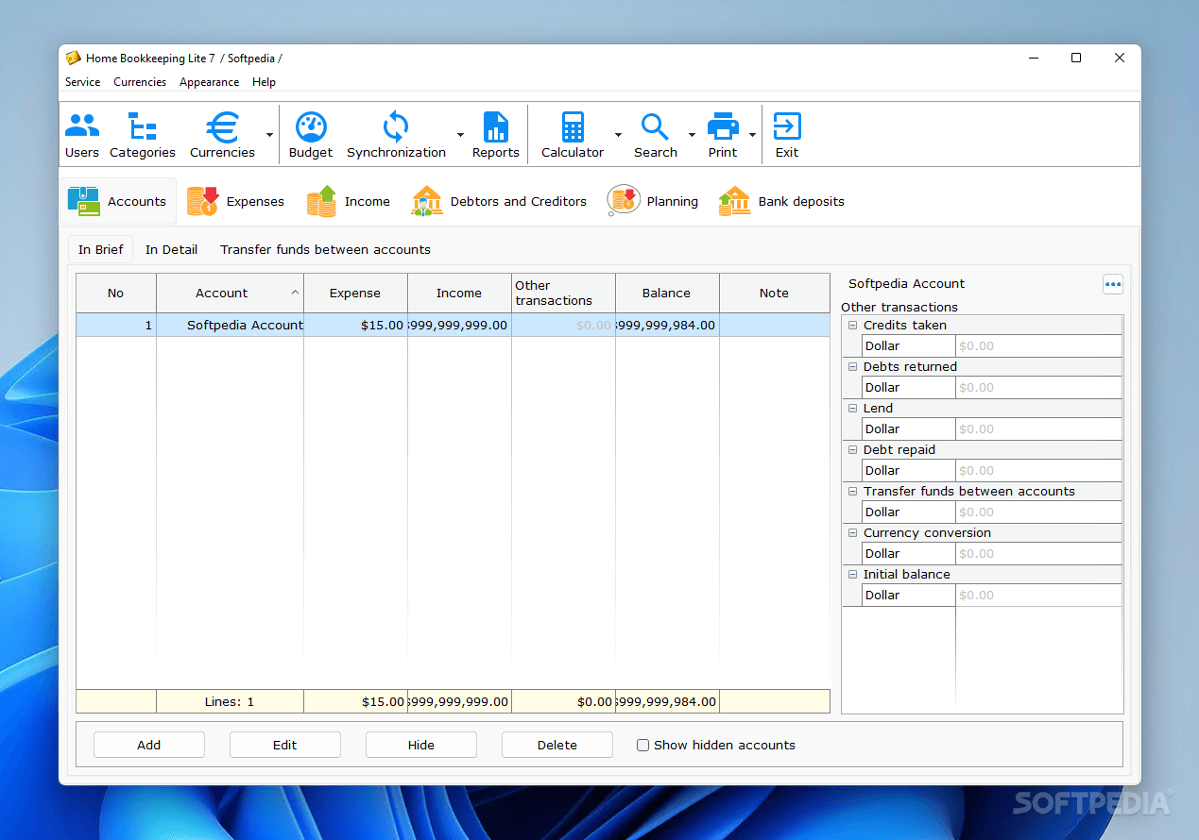Click the Dollar value under Initial balance
Screen dimensions: 1199x840
pyautogui.click(x=1038, y=595)
